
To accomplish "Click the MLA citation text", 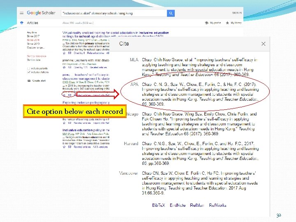I will click(x=199, y=67).
